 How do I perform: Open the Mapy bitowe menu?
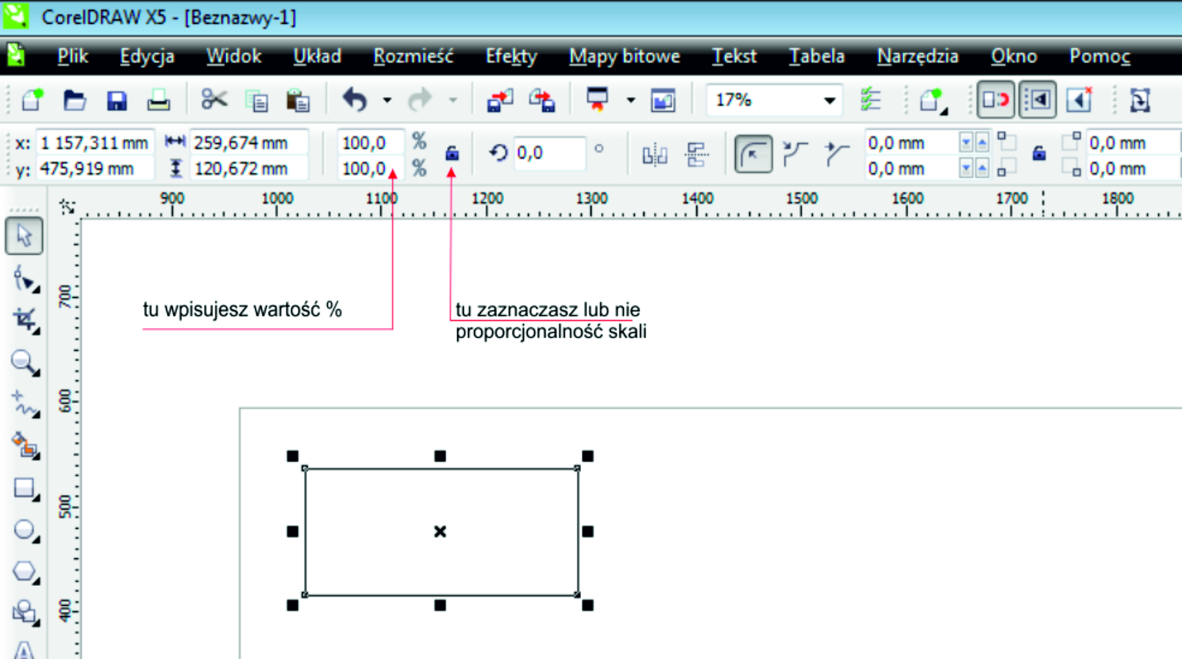(624, 56)
